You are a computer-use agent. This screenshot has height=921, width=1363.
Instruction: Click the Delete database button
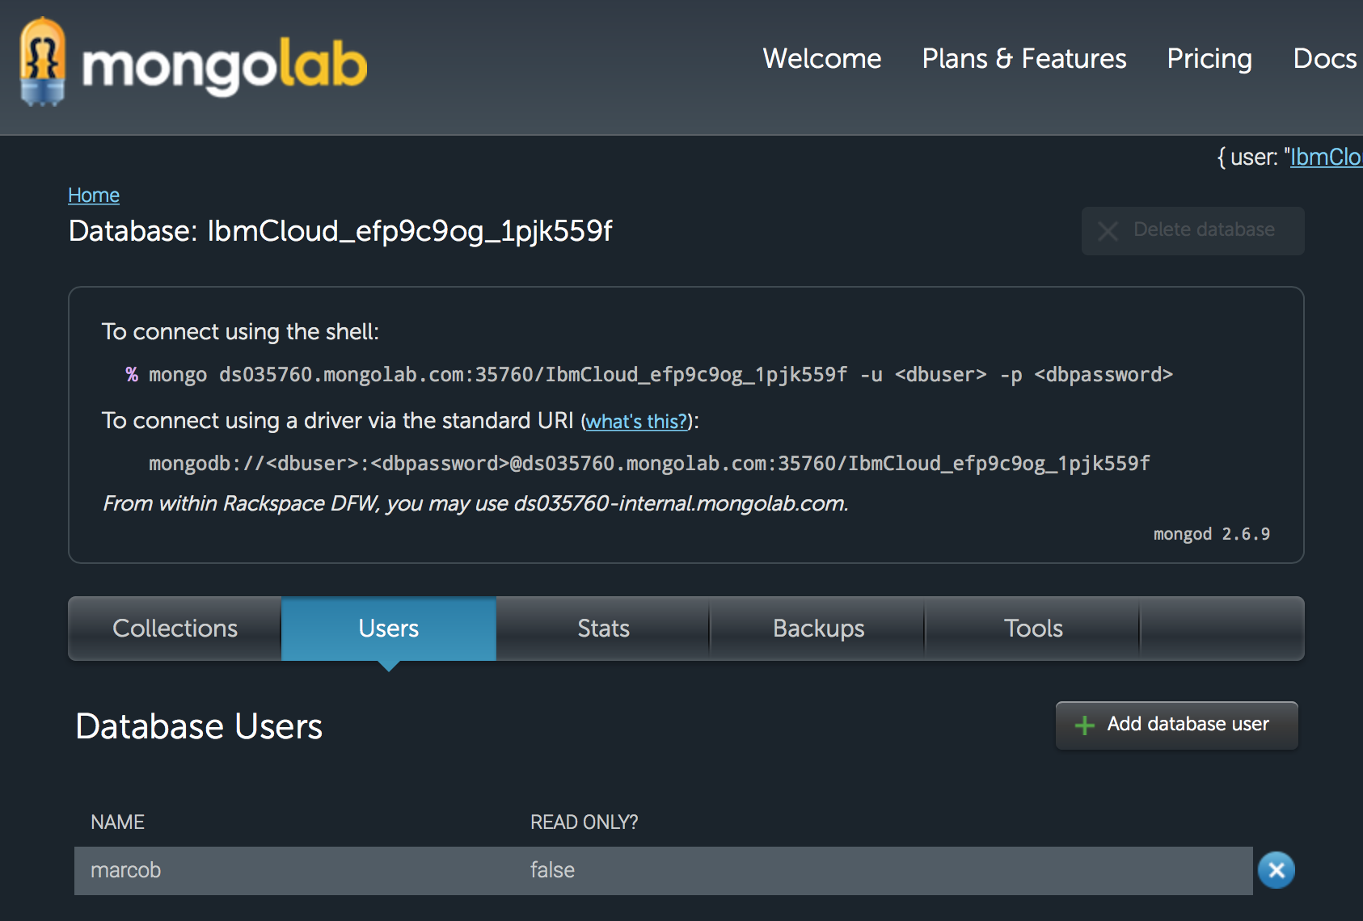coord(1192,231)
